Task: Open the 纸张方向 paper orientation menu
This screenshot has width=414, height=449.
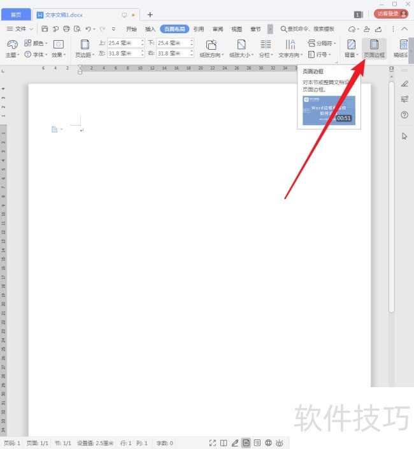Action: pyautogui.click(x=211, y=48)
